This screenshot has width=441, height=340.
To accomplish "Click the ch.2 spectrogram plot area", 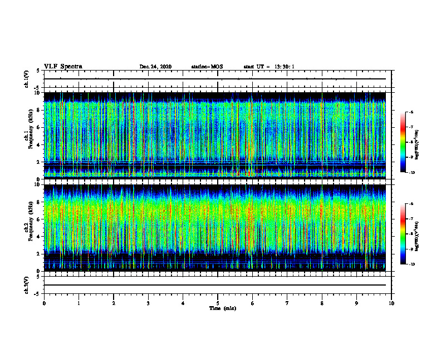I will coord(215,228).
